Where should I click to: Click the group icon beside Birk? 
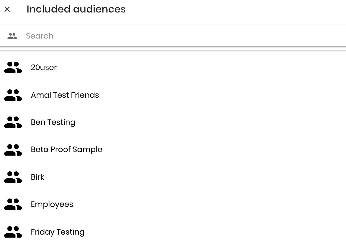(13, 177)
